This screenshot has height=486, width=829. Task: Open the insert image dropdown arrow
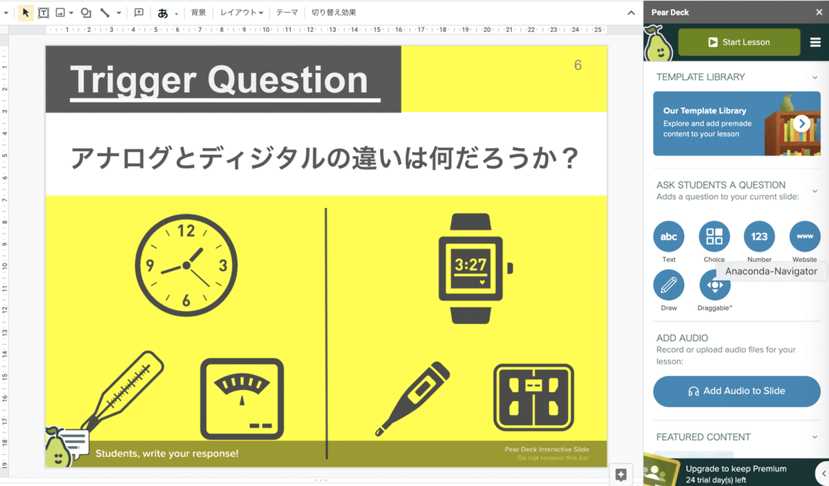71,13
